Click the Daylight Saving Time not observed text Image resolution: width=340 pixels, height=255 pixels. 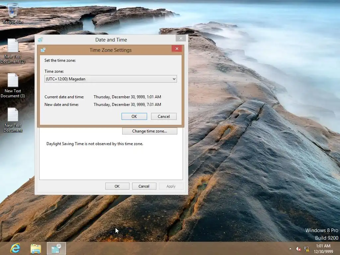pyautogui.click(x=95, y=144)
